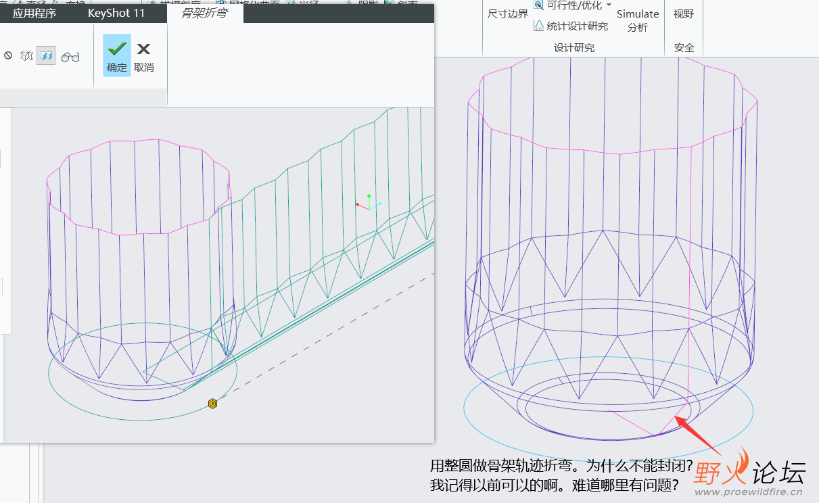819x503 pixels.
Task: Expand the 设计研究 group label
Action: tap(574, 48)
